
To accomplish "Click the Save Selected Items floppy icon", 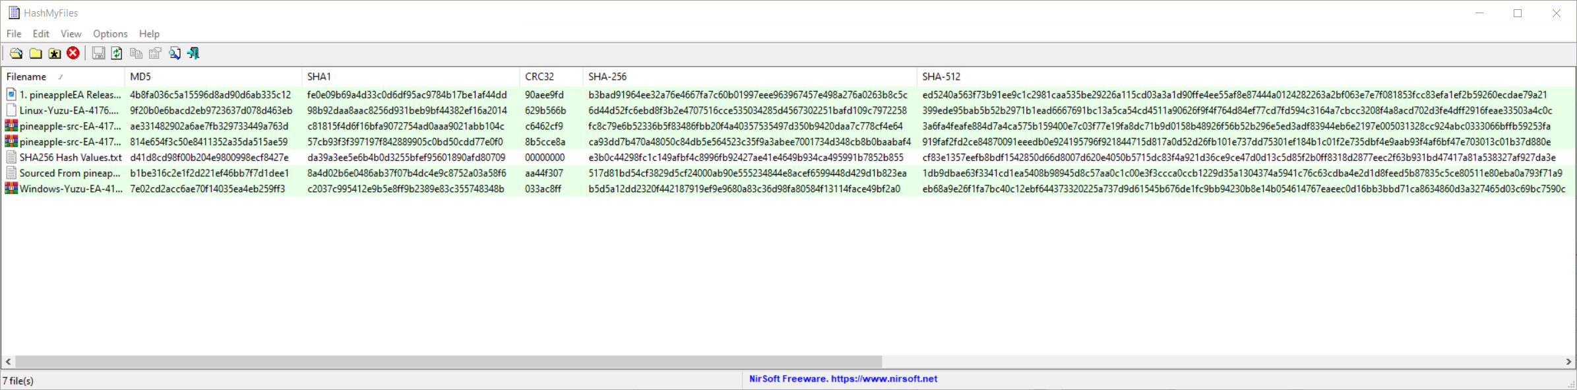I will (x=98, y=53).
